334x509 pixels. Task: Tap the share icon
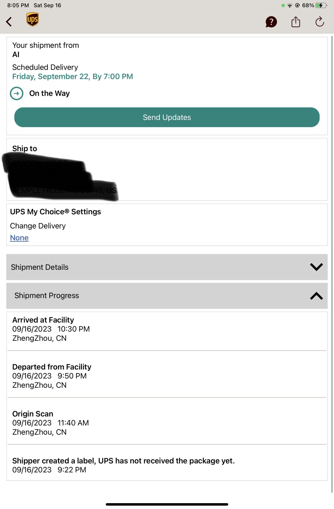[296, 22]
